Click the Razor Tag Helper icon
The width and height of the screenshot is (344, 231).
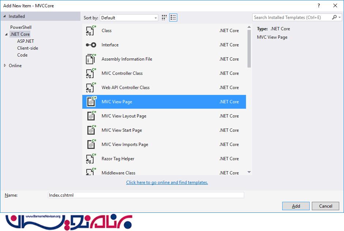(x=91, y=159)
